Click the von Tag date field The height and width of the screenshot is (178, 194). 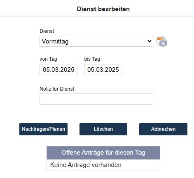tap(58, 69)
